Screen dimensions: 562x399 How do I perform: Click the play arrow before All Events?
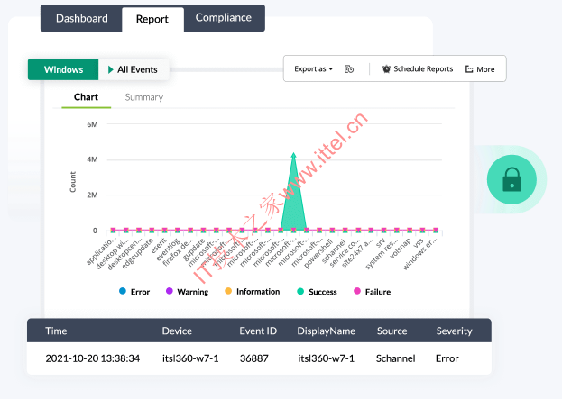[x=110, y=69]
